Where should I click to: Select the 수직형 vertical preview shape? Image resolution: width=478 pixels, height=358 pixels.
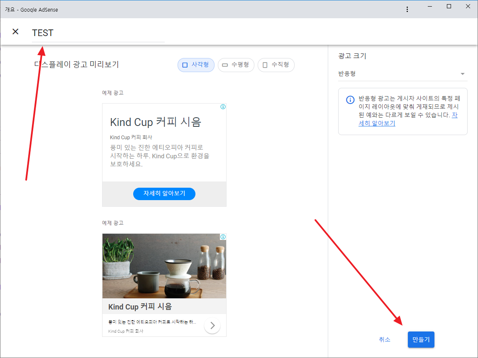(x=276, y=65)
